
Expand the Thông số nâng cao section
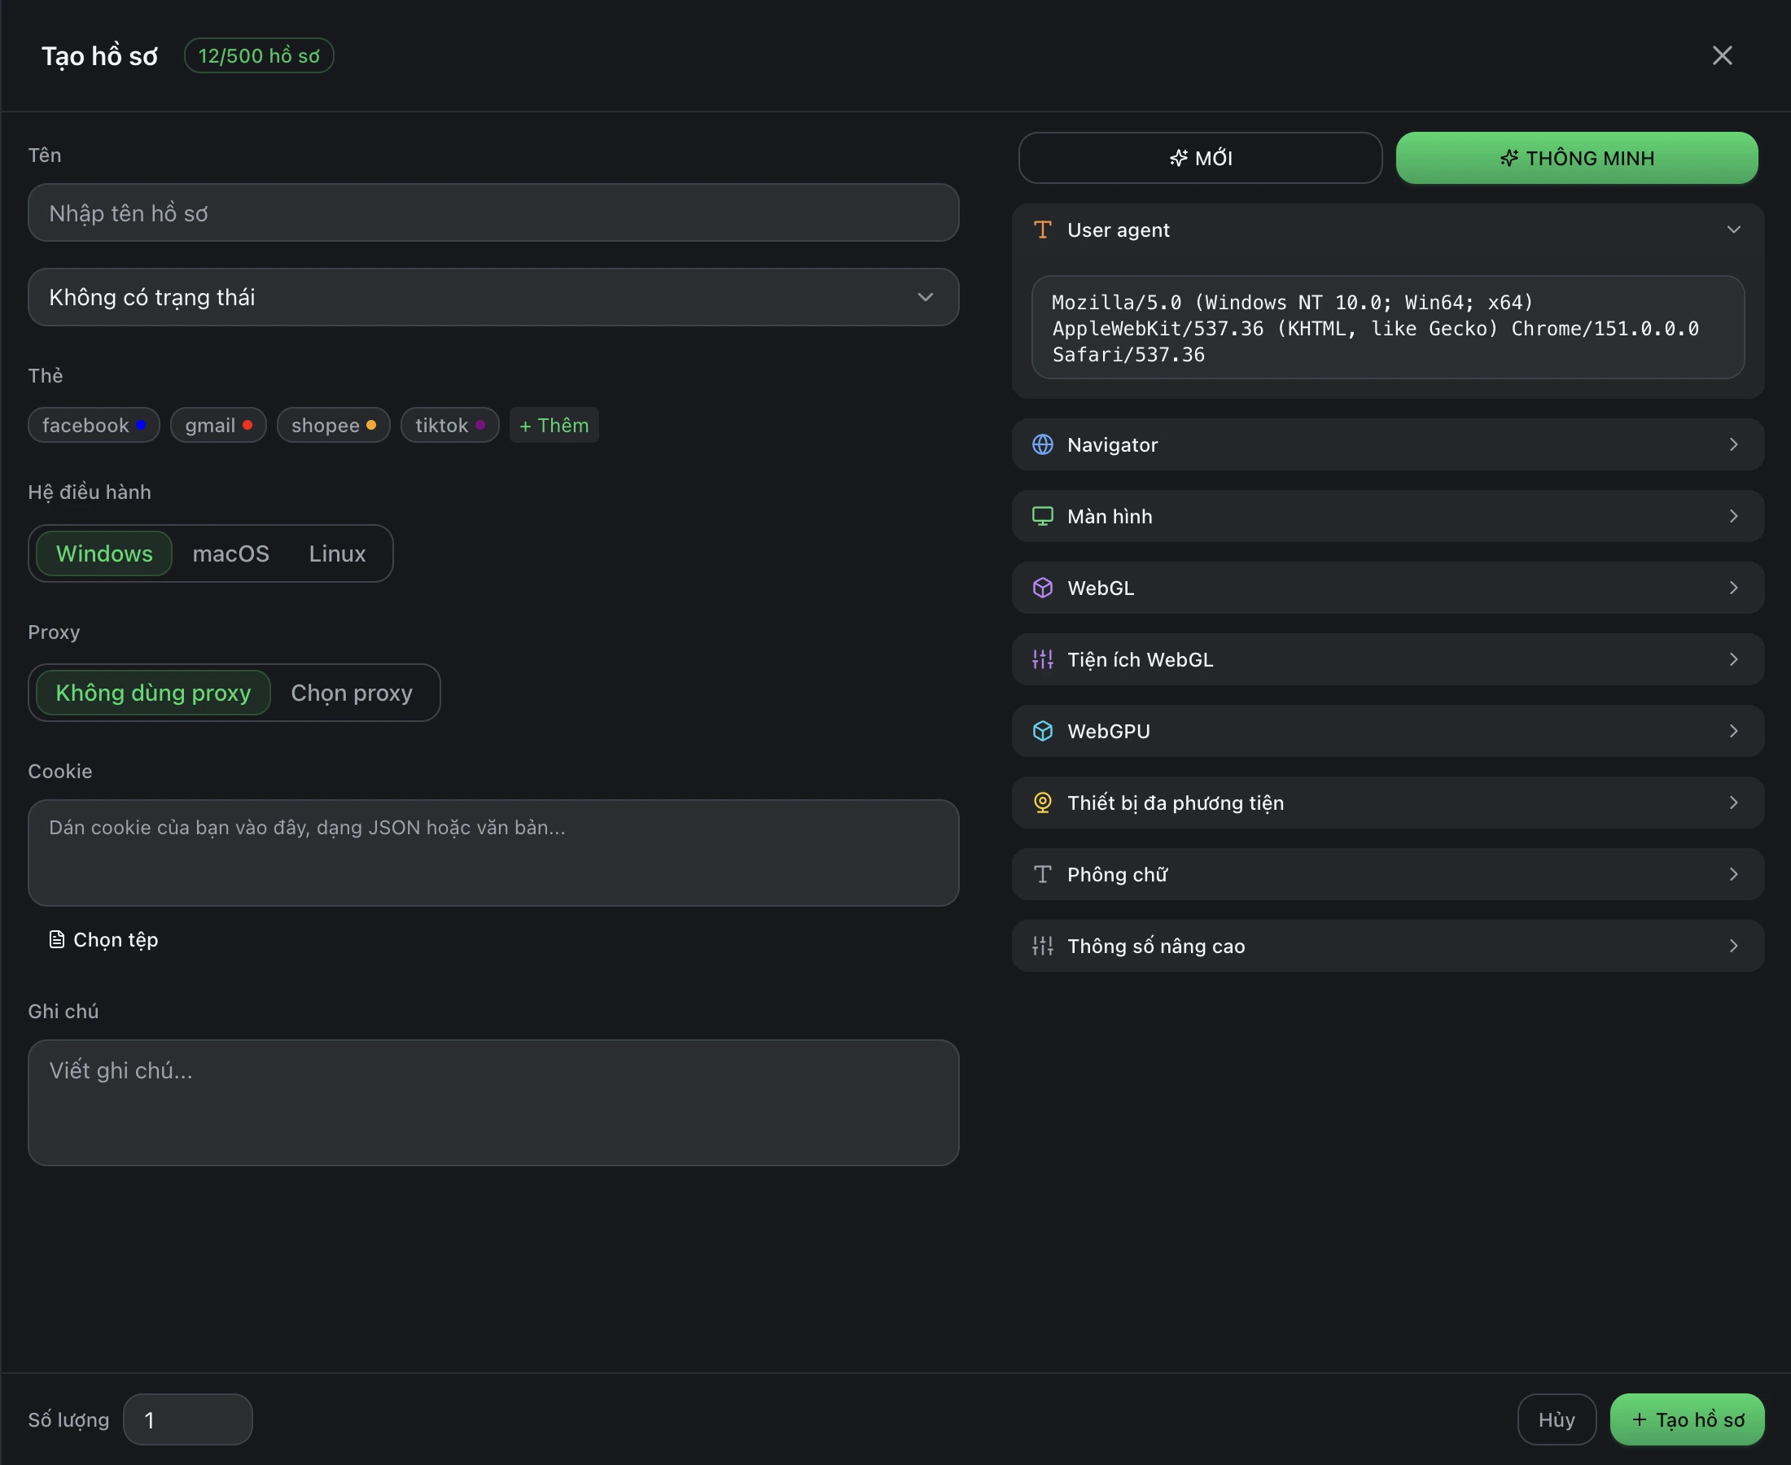[x=1387, y=946]
